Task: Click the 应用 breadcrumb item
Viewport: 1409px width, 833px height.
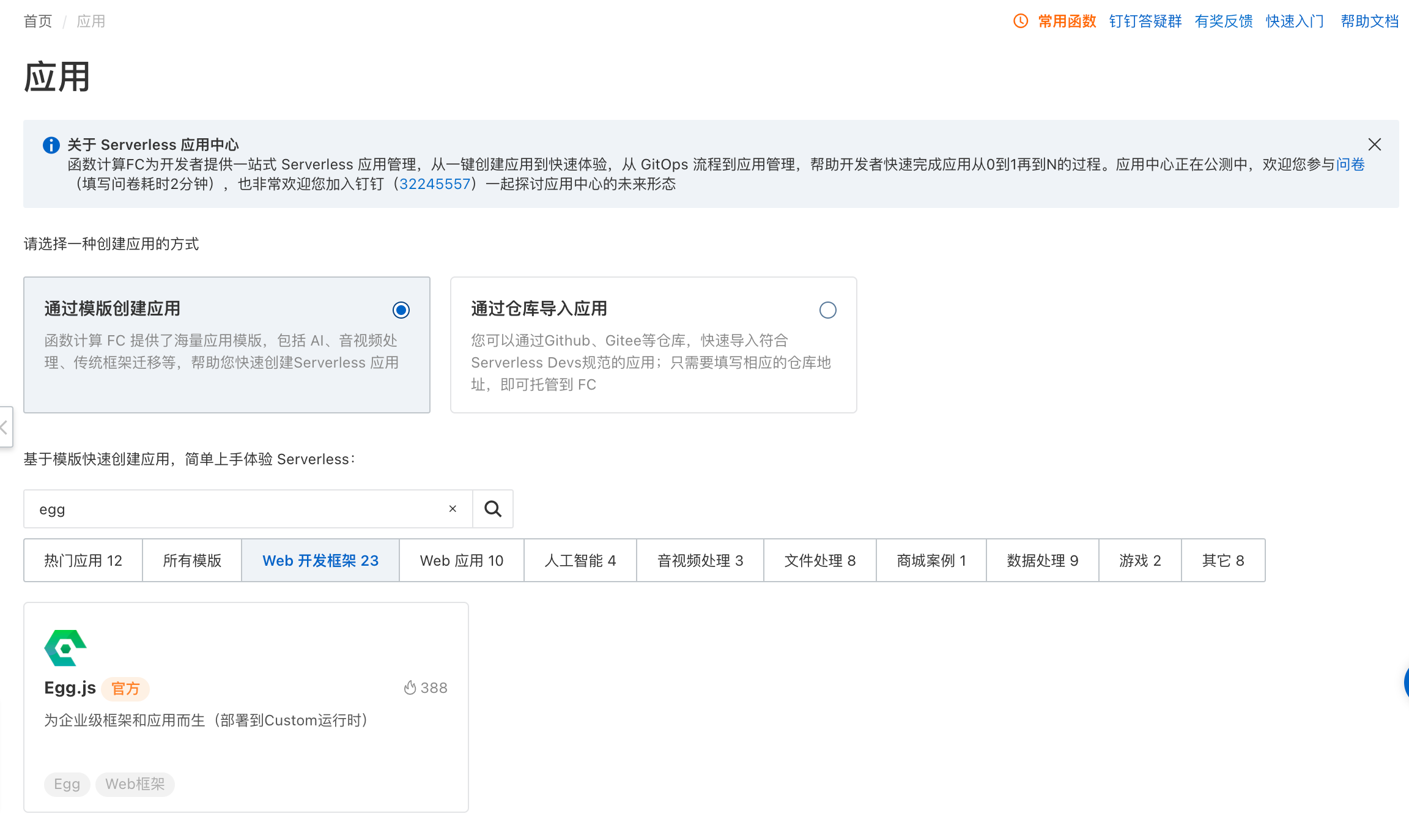Action: [91, 21]
